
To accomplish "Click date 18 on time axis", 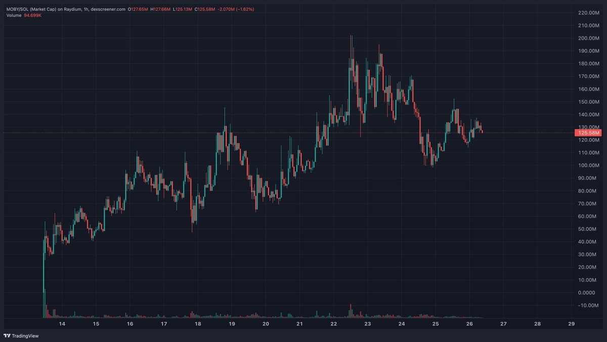I will (x=198, y=324).
